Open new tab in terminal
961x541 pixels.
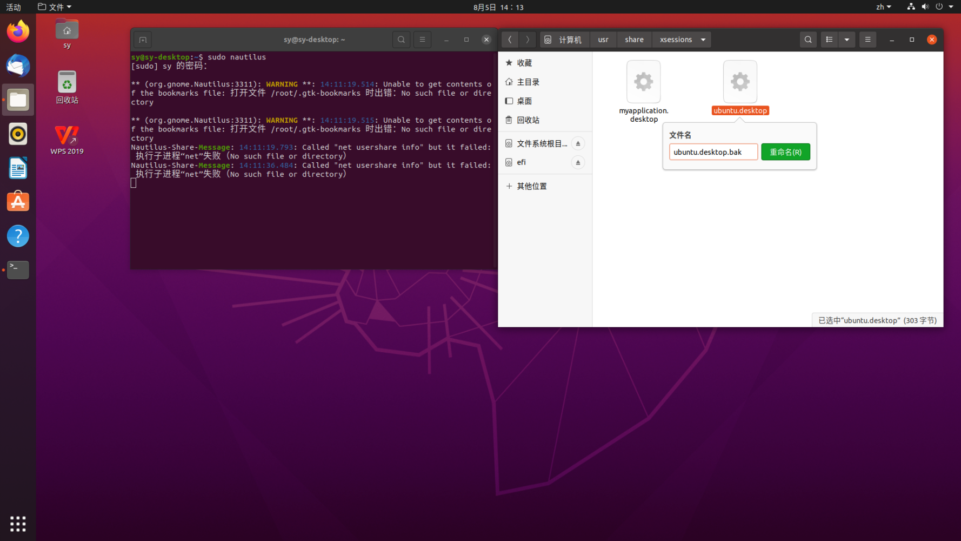143,39
